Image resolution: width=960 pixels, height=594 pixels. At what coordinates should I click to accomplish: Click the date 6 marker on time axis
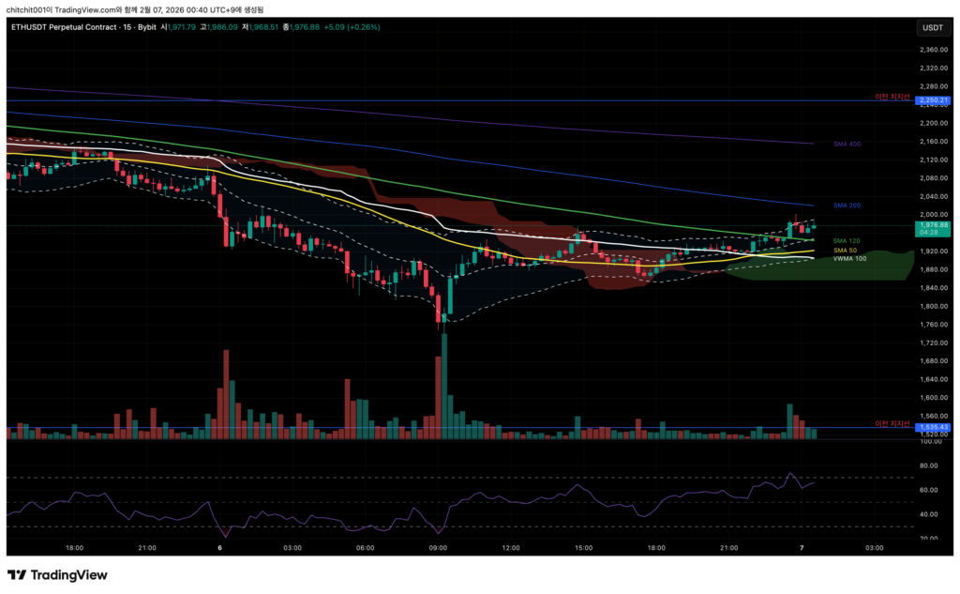[219, 548]
